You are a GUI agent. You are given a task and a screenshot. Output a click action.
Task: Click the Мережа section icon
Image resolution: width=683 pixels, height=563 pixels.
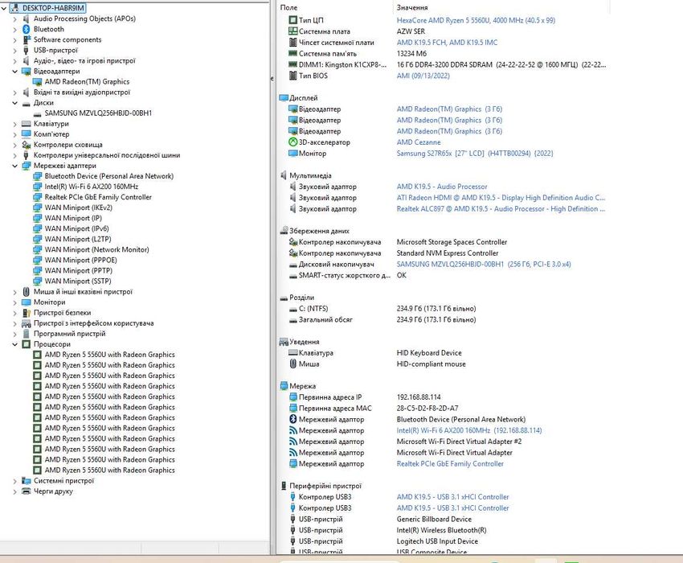pyautogui.click(x=284, y=386)
